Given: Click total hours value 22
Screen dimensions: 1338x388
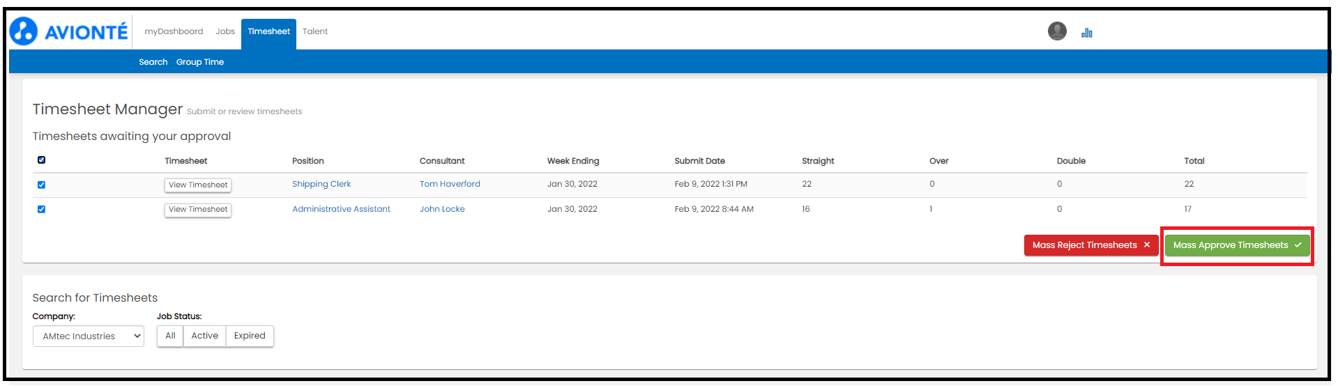Looking at the screenshot, I should (x=1189, y=184).
